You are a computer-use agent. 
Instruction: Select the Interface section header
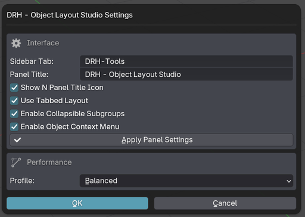click(43, 43)
